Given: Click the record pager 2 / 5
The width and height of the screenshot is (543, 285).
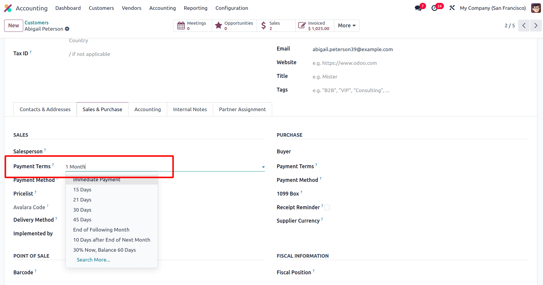Looking at the screenshot, I should (510, 26).
